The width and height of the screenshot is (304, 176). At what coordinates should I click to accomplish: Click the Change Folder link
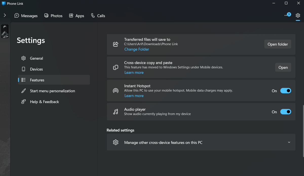[137, 49]
